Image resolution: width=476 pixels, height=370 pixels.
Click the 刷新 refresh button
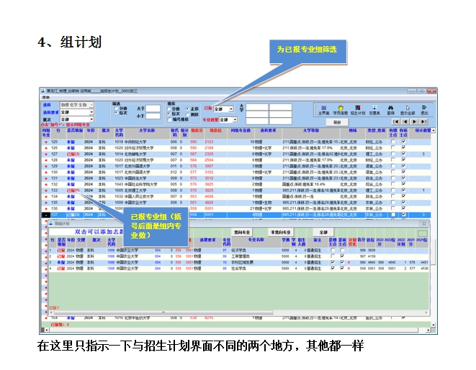[x=337, y=122]
